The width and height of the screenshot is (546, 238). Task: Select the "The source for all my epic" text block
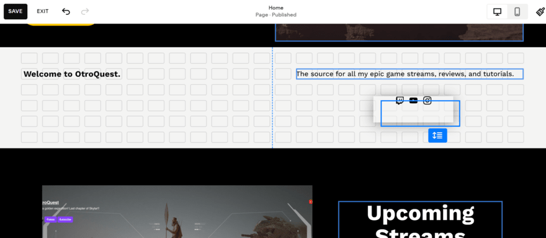(x=409, y=74)
